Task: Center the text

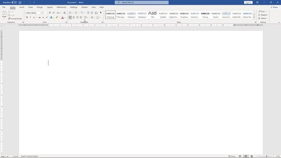Action: pos(74,18)
